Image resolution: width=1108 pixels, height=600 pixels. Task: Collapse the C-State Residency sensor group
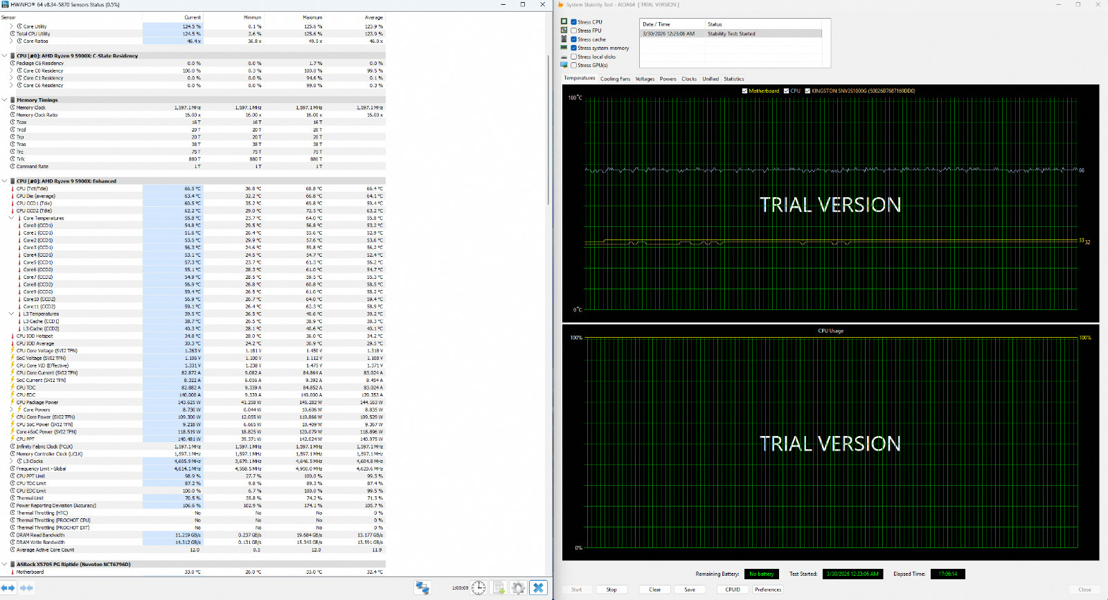pyautogui.click(x=4, y=55)
